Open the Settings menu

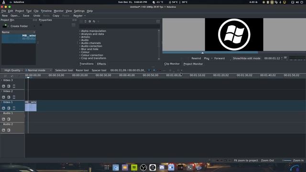click(x=79, y=11)
